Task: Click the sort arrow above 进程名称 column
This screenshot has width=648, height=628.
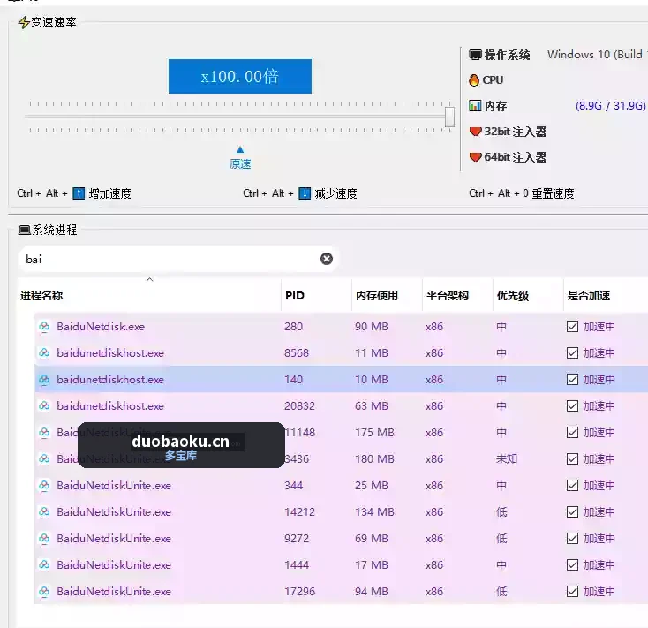Action: (149, 280)
